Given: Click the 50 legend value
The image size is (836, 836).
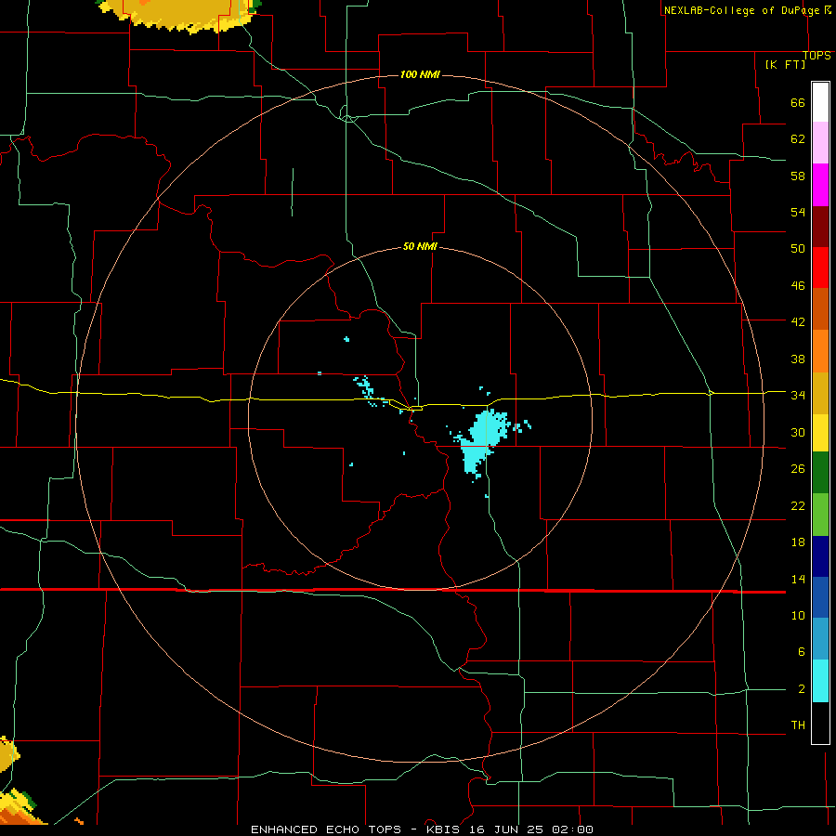Looking at the screenshot, I should click(x=798, y=249).
